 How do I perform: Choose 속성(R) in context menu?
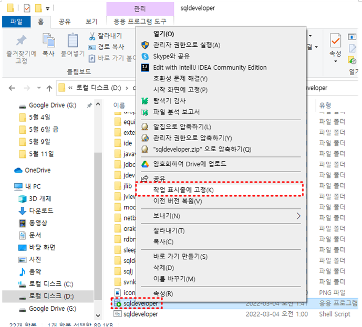(163, 294)
